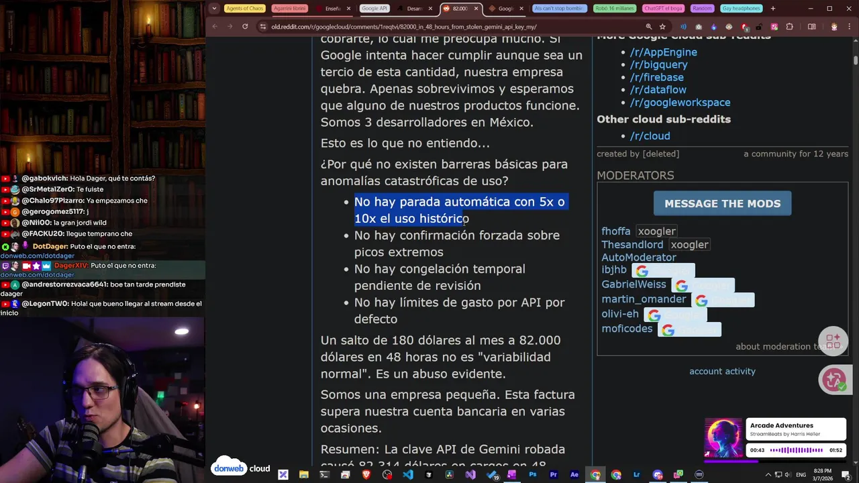Switch to the Gay headphones tab group
Image resolution: width=859 pixels, height=483 pixels.
point(742,9)
